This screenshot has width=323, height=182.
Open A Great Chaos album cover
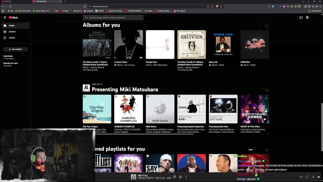point(128,44)
